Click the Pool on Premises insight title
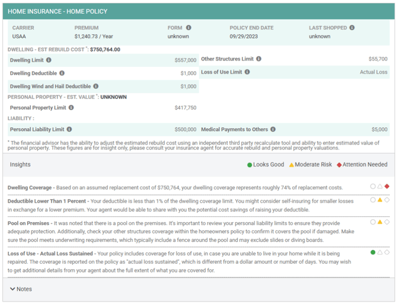Screen dimensions: 397x304 point(28,223)
